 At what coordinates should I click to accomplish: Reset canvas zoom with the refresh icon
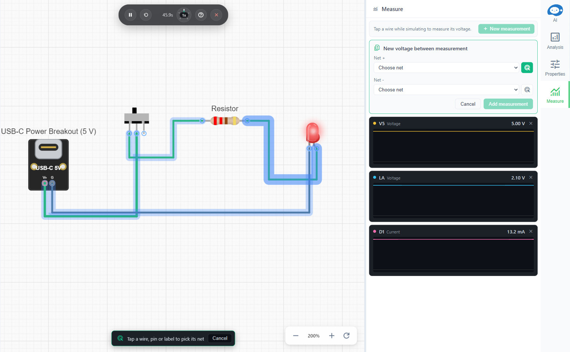coord(346,336)
